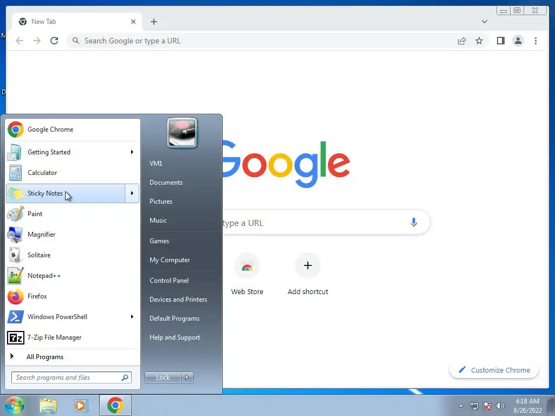Launch Firefox browser
This screenshot has width=555, height=416.
[73, 296]
